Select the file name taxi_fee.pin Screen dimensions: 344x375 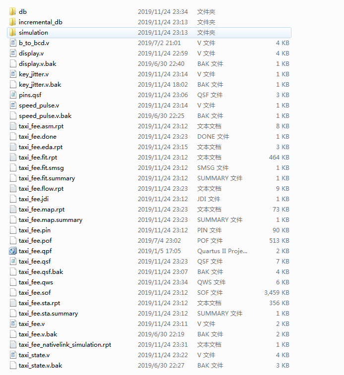pos(35,230)
